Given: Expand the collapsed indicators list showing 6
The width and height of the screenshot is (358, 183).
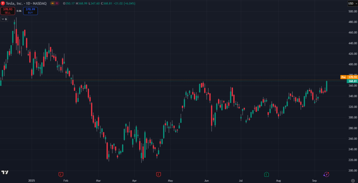Looking at the screenshot, I should point(4,19).
